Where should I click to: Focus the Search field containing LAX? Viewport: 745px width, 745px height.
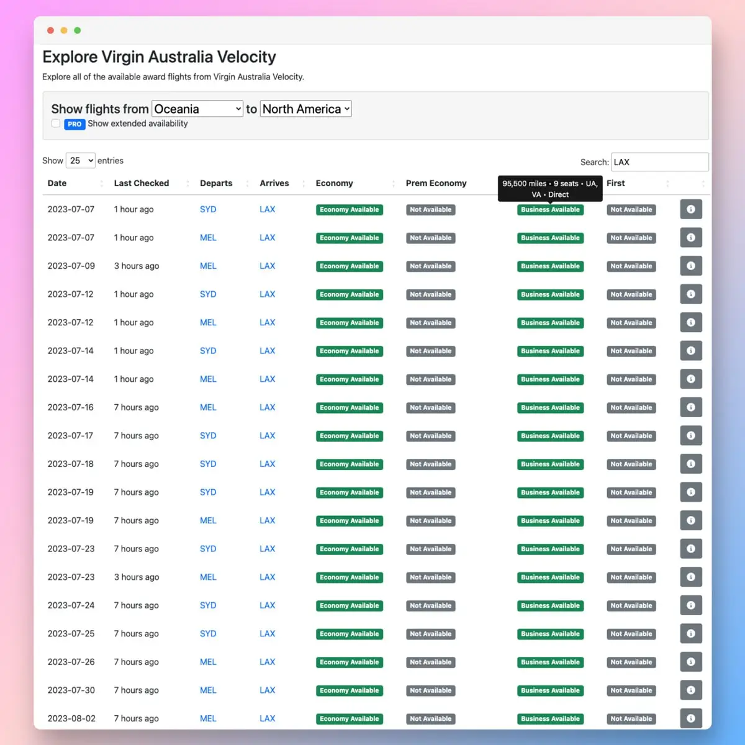tap(660, 162)
